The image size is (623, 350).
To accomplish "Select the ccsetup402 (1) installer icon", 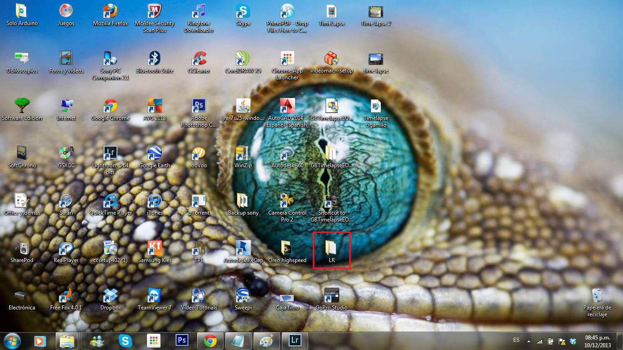I will 110,252.
